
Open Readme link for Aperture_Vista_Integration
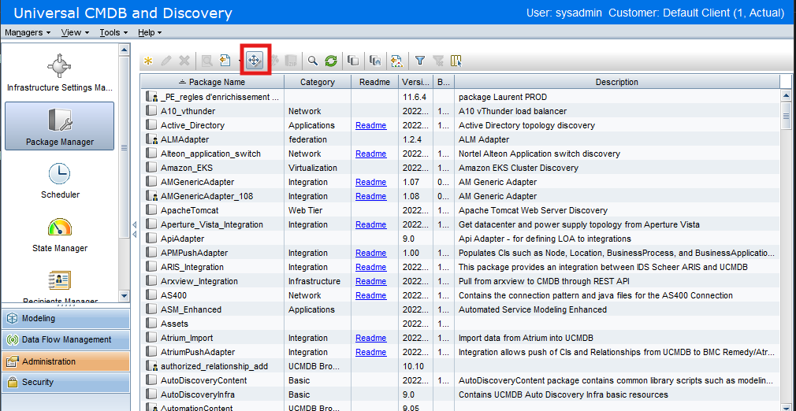[370, 224]
